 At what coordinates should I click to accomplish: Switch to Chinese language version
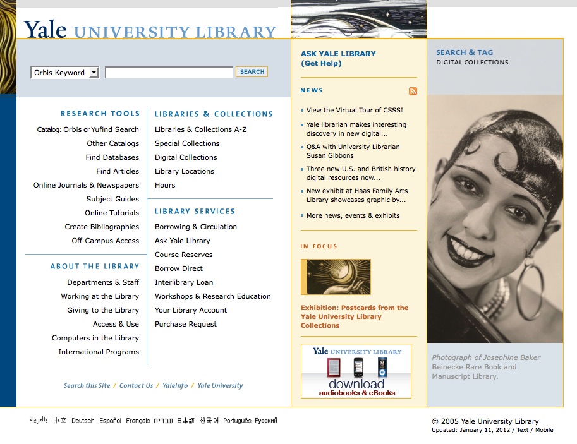tap(59, 420)
